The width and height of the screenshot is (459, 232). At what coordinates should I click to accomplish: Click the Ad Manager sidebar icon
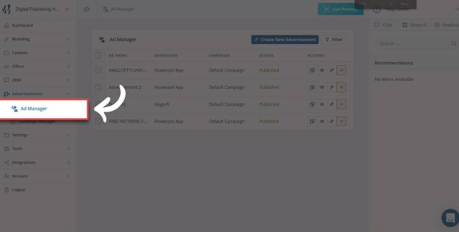[14, 109]
